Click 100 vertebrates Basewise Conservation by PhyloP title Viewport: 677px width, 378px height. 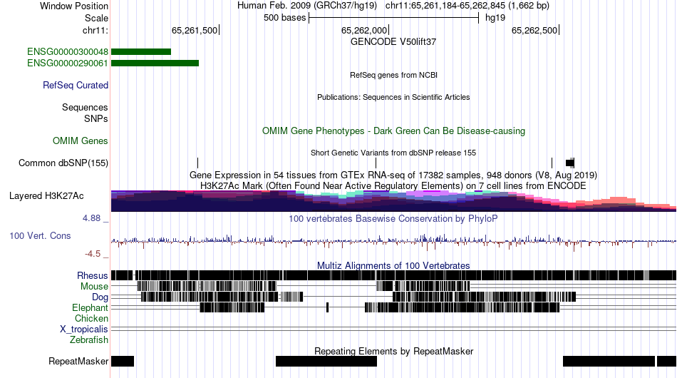393,218
